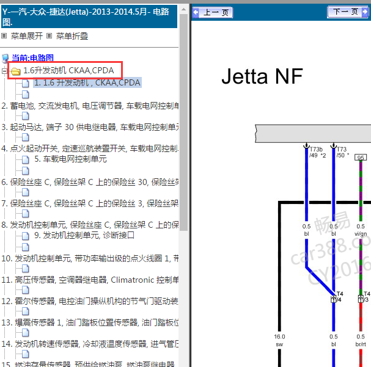Click page icon below 3. 起动马达 entry

25,137
